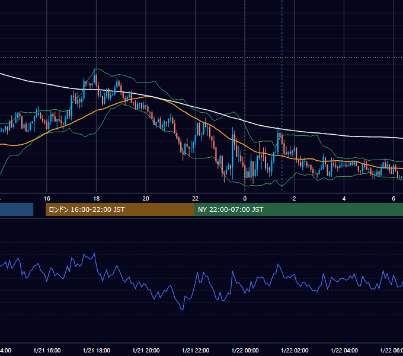The width and height of the screenshot is (403, 356).
Task: Click the 1/21 20:00 date label
Action: click(146, 350)
